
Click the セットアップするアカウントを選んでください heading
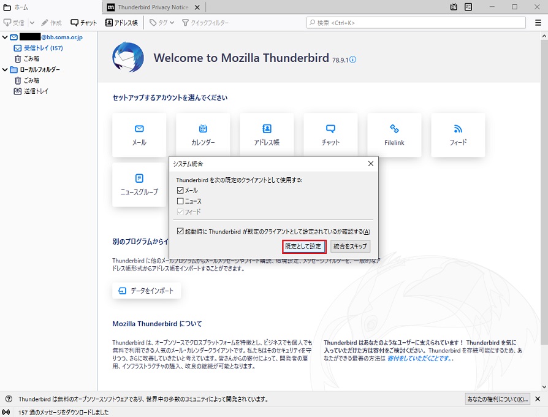[x=170, y=98]
